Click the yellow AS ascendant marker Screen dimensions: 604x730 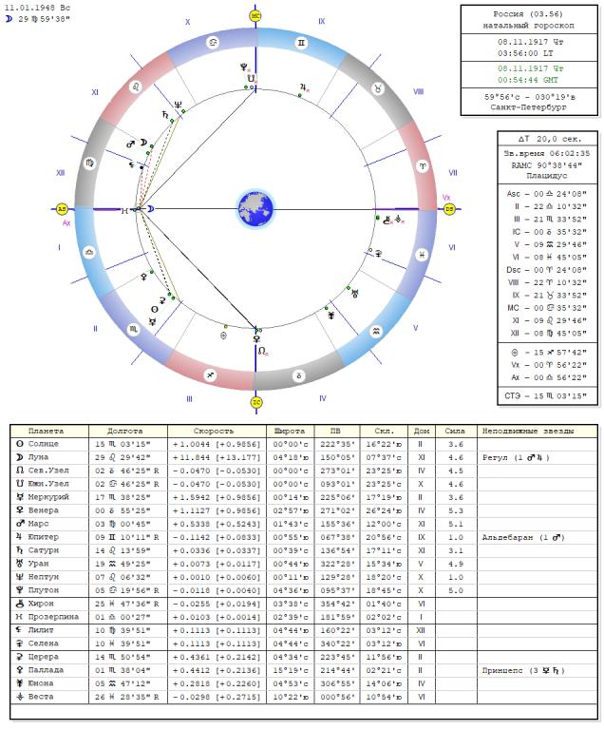[x=63, y=209]
